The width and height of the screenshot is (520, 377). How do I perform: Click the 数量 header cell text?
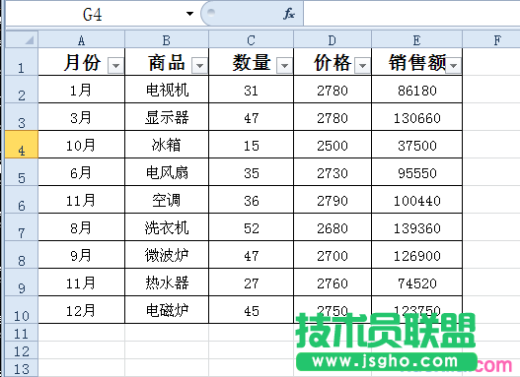tap(252, 62)
